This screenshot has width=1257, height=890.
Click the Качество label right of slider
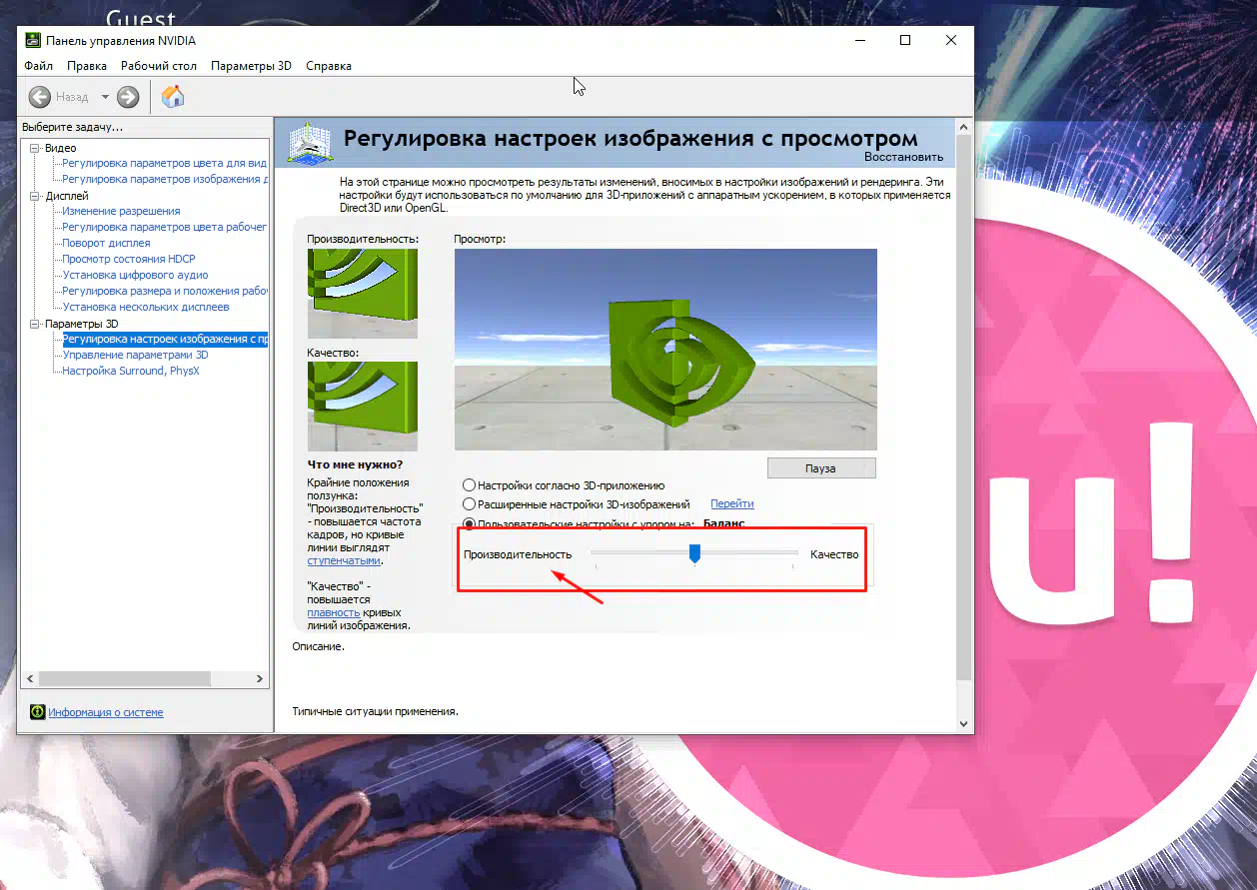click(x=834, y=554)
